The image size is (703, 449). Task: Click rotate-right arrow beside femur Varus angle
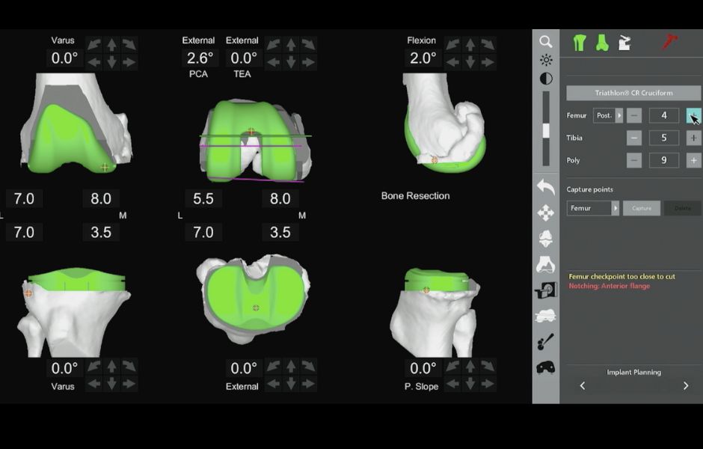(129, 44)
